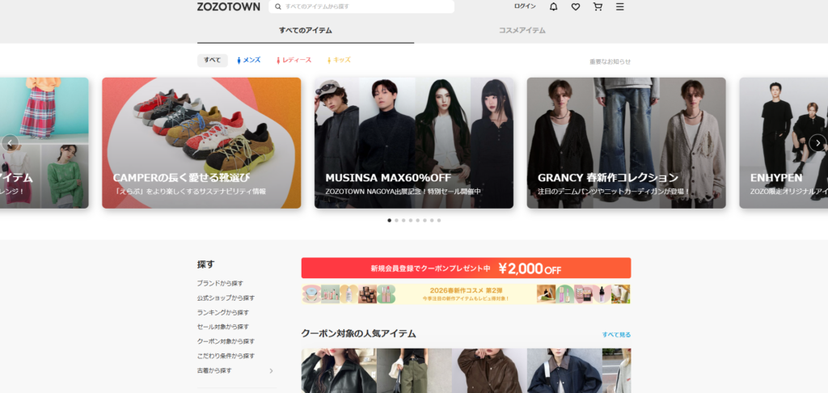Expand 古着から探す chevron
The height and width of the screenshot is (393, 828).
click(272, 371)
